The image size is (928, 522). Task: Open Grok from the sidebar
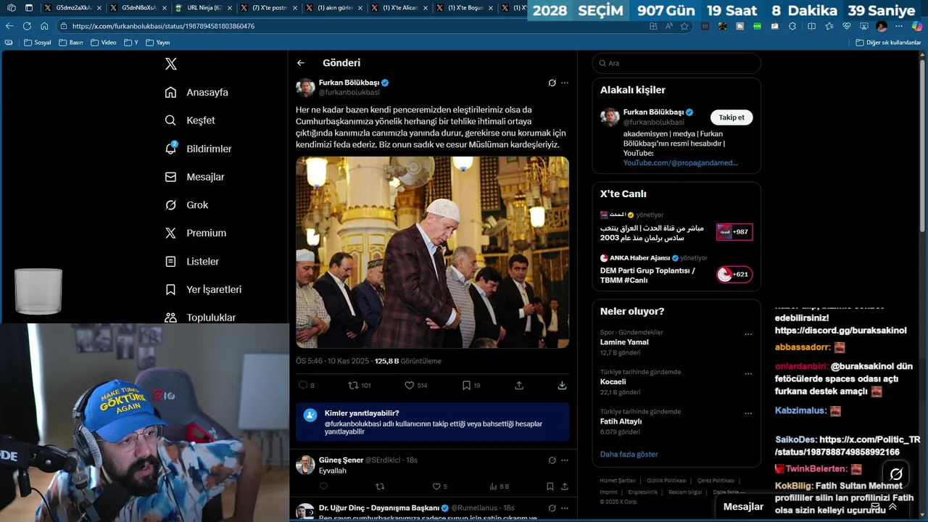tap(186, 205)
